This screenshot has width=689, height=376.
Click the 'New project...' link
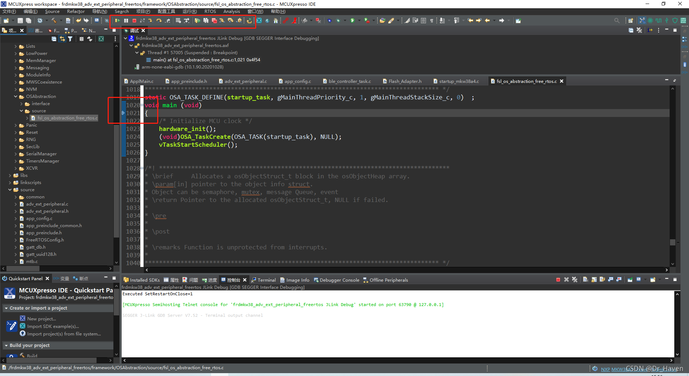(42, 319)
